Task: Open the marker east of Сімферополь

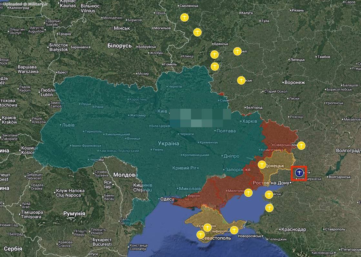Action: point(234,230)
